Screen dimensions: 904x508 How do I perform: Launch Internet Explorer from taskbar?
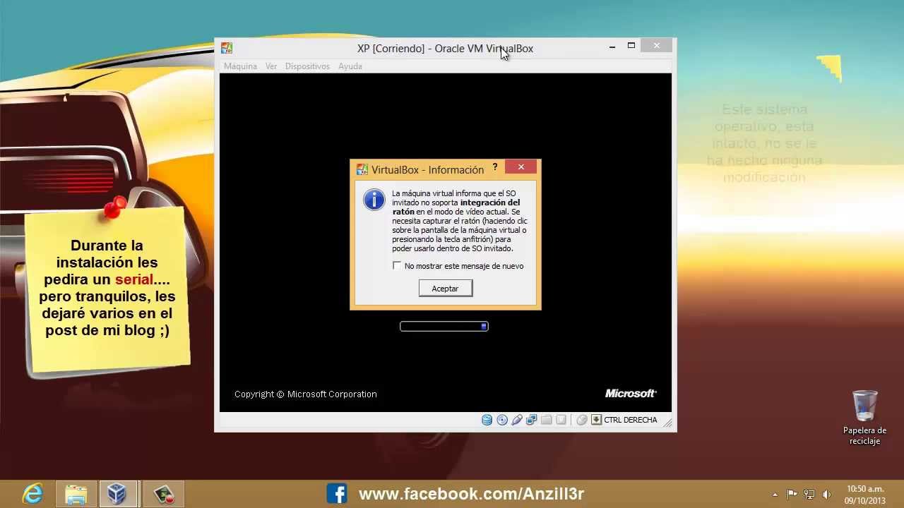(32, 494)
